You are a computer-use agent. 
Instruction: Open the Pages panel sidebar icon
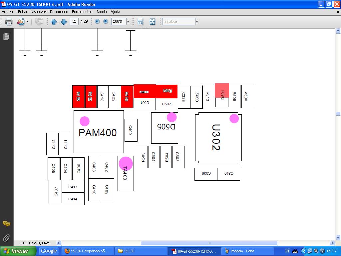[6, 36]
